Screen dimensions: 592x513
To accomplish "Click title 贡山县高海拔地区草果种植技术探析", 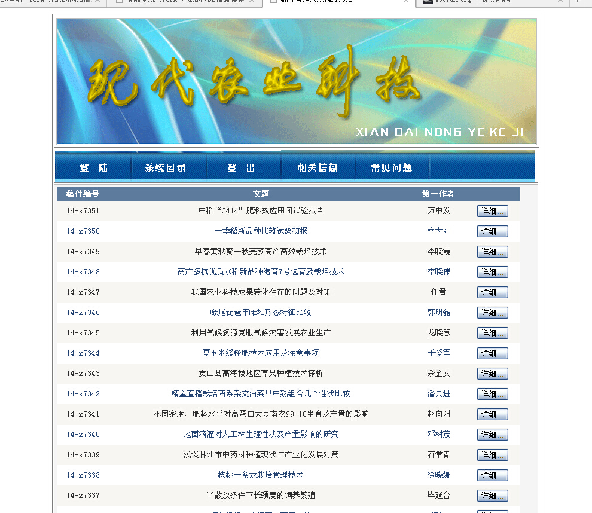I will [x=261, y=374].
